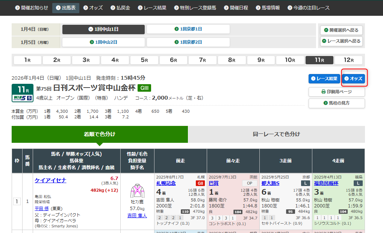Image resolution: width=383 pixels, height=233 pixels.
Task: Click the red GII badge on 札幌記念
Action: click(x=200, y=183)
